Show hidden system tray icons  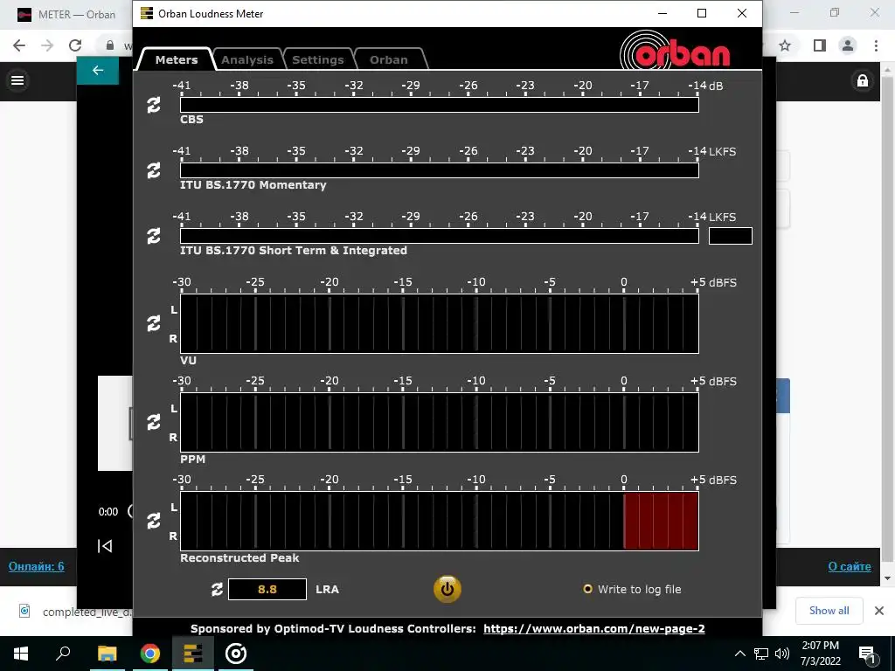coord(739,654)
